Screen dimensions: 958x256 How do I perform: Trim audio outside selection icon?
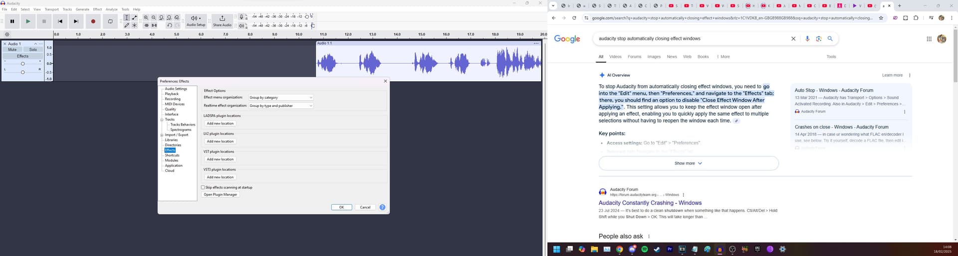click(146, 25)
